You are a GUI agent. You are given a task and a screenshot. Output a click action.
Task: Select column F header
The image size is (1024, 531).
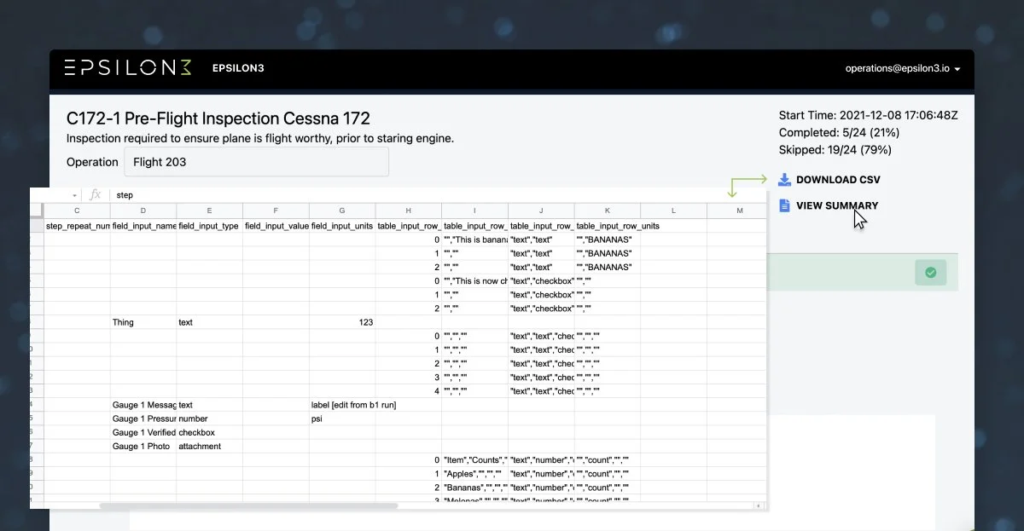point(276,211)
